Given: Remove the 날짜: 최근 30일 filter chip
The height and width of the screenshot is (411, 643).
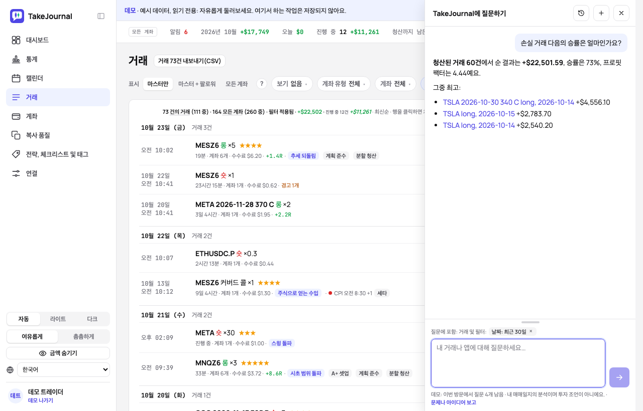Looking at the screenshot, I should click(x=530, y=331).
